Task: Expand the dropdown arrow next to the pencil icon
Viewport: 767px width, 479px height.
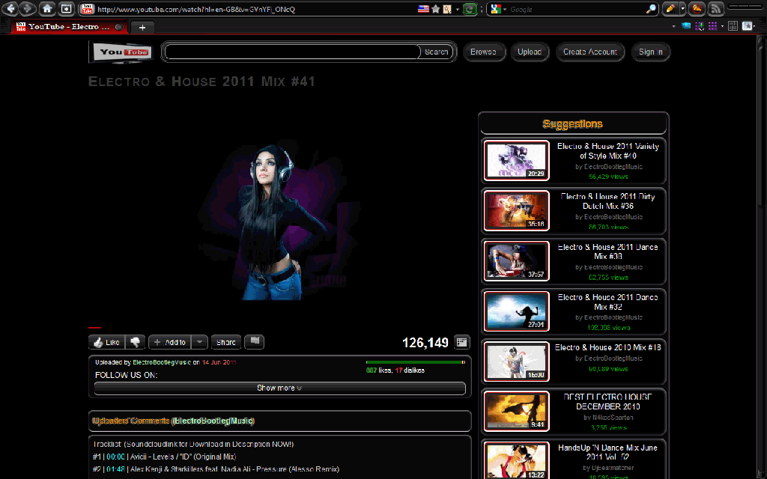Action: point(682,9)
